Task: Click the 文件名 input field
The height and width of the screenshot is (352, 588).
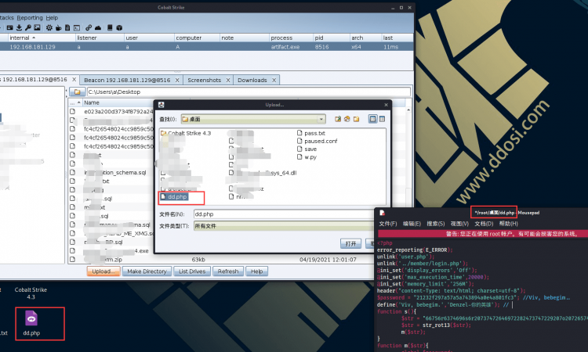Action: click(284, 214)
